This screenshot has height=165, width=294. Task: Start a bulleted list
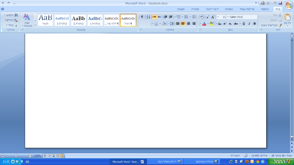[x=194, y=17]
